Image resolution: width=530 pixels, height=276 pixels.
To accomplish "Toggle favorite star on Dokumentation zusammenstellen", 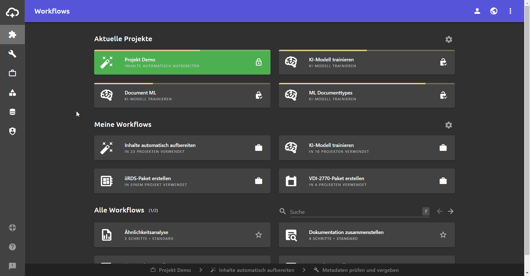I will [443, 235].
